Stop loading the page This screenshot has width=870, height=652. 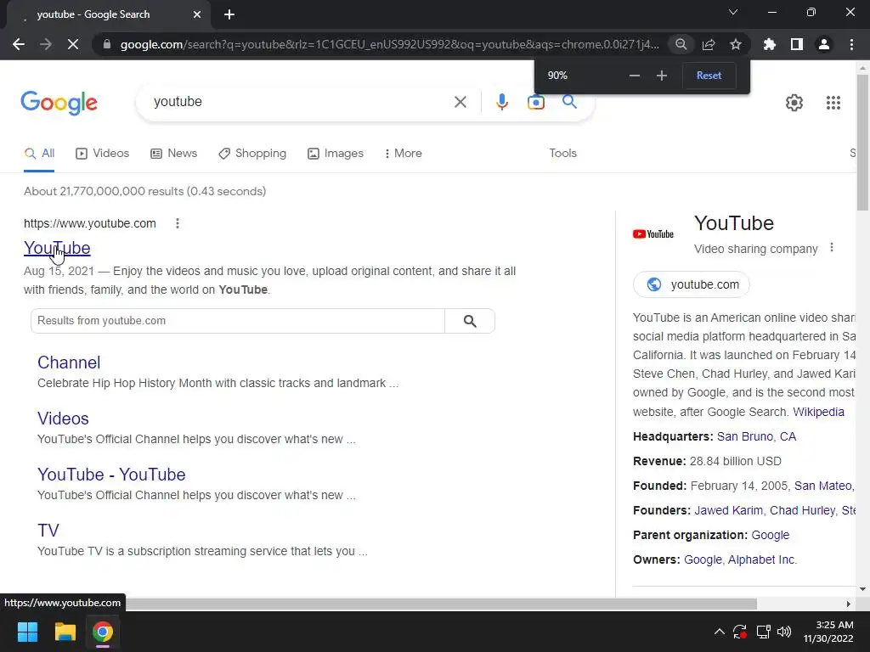[73, 44]
